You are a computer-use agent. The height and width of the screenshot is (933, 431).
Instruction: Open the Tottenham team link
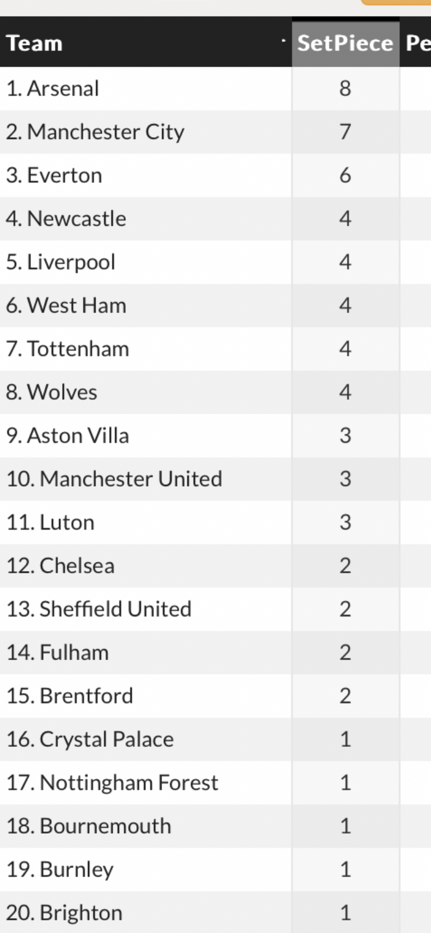click(x=78, y=349)
